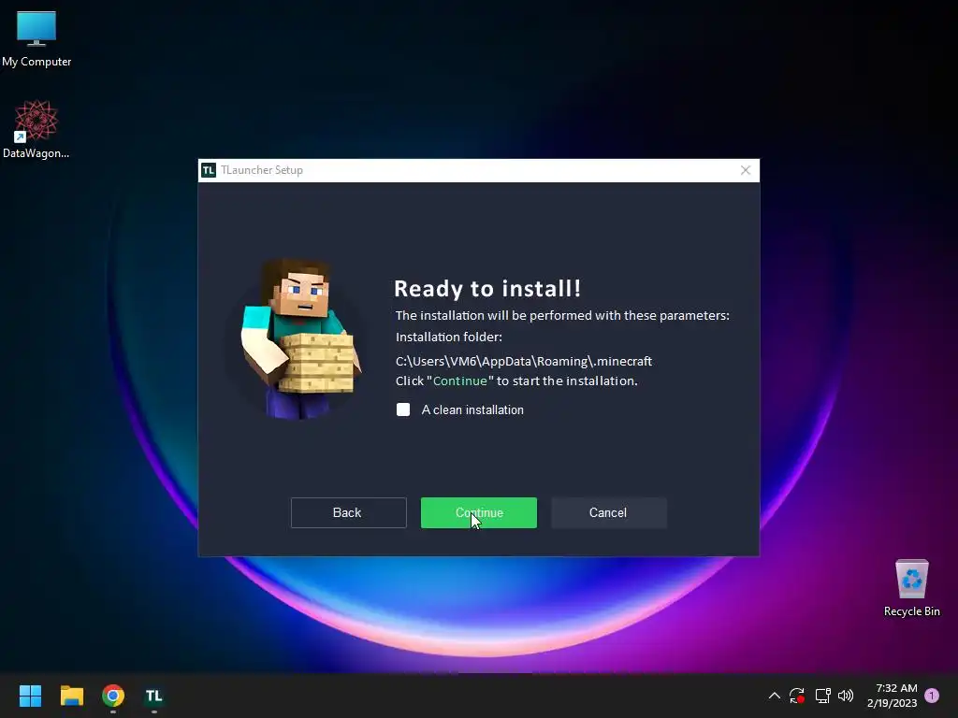Click the volume speaker icon
The image size is (958, 718).
click(846, 696)
